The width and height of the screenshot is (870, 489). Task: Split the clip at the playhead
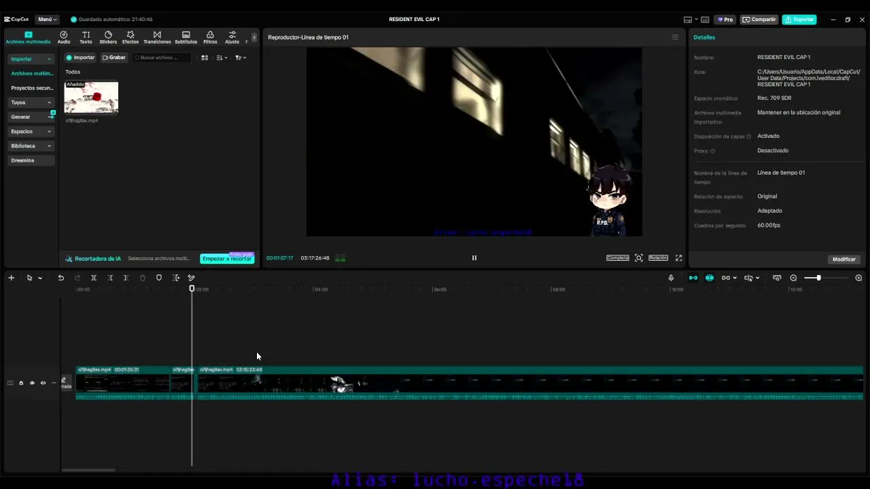[94, 278]
